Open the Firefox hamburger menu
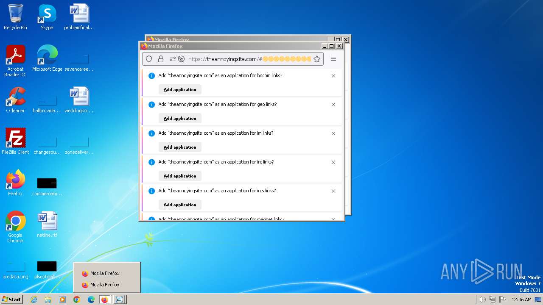The width and height of the screenshot is (543, 305). pos(333,59)
